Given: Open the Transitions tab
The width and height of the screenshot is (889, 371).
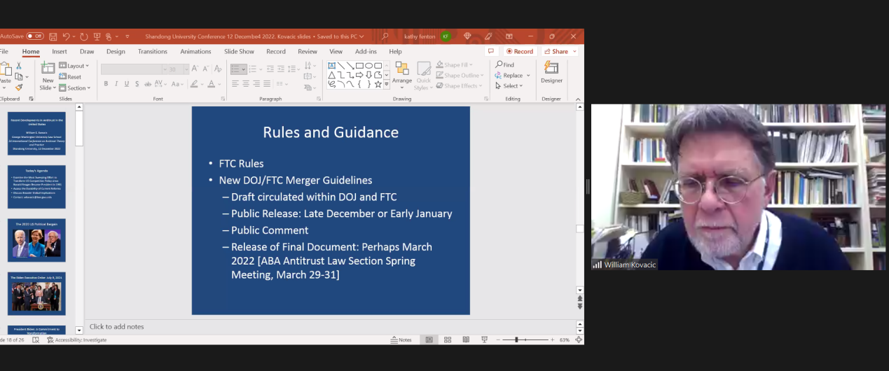Looking at the screenshot, I should [152, 51].
